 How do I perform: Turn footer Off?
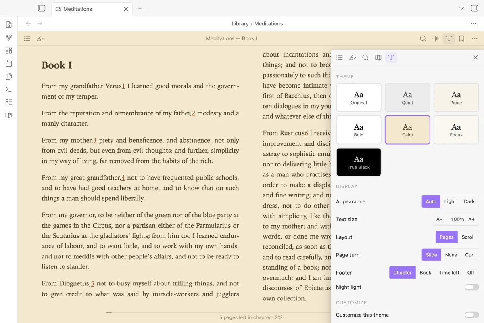click(x=471, y=273)
